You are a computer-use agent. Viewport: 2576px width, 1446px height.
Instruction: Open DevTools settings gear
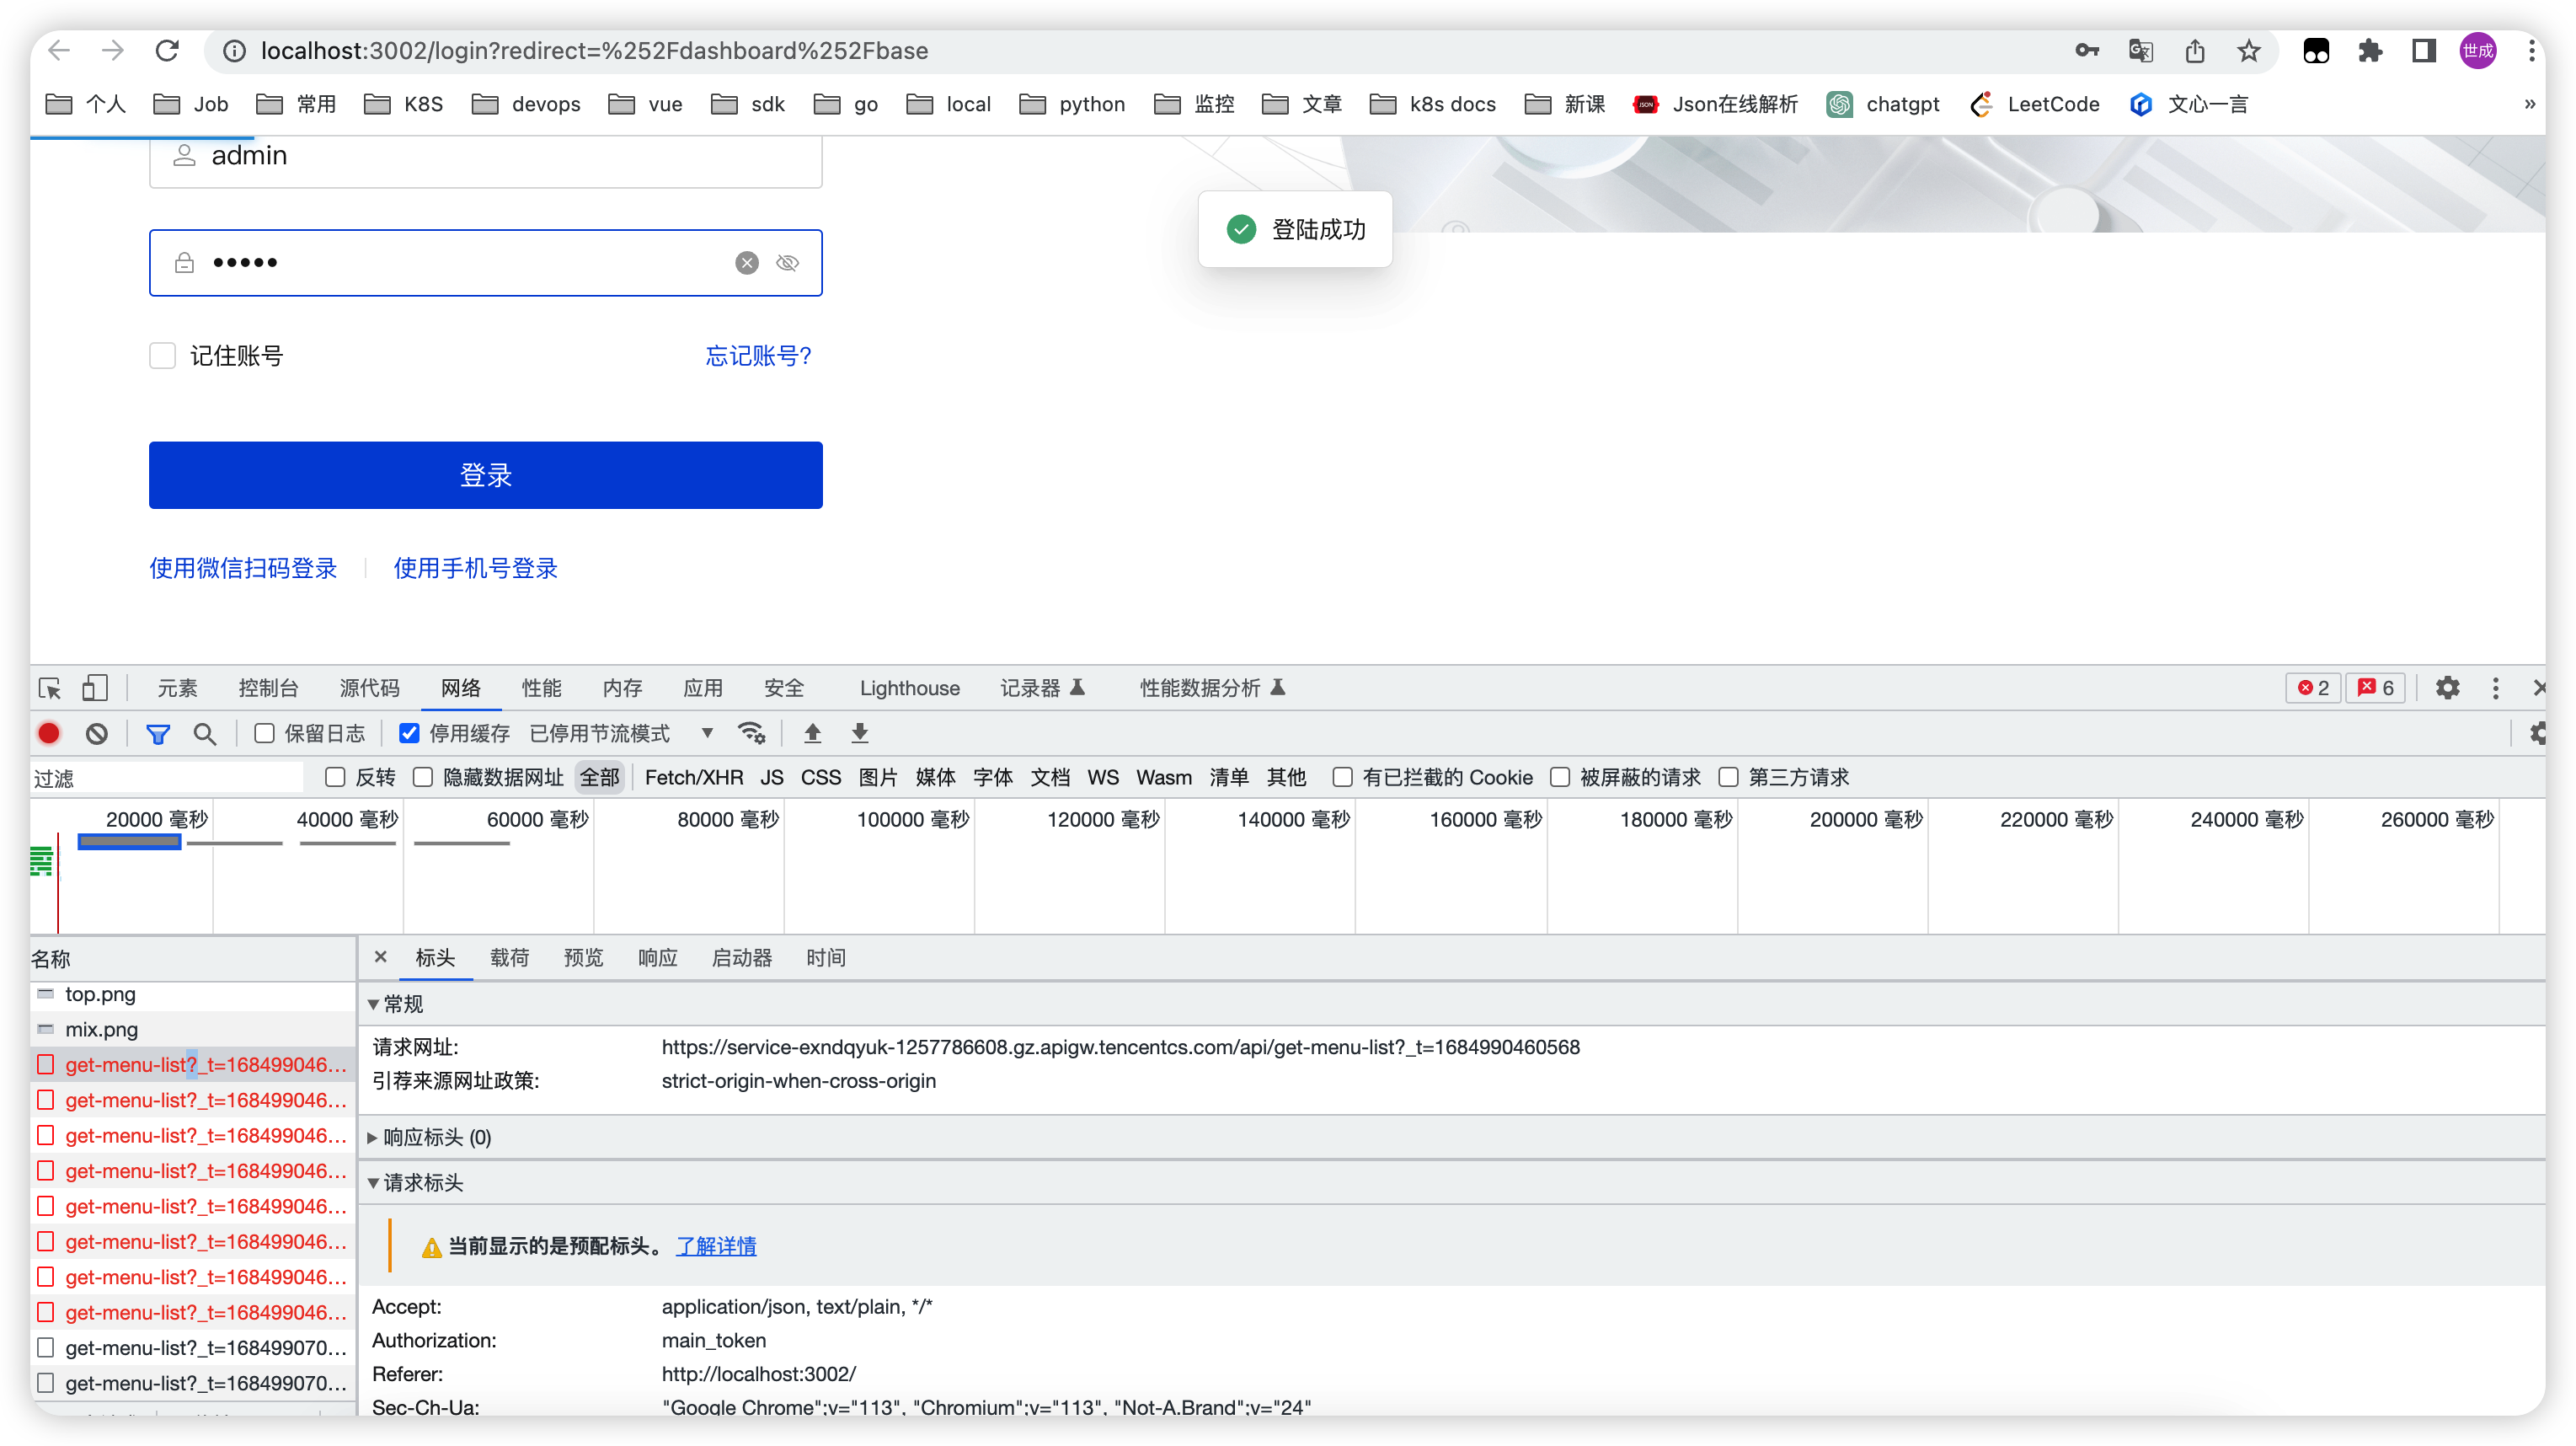coord(2448,688)
